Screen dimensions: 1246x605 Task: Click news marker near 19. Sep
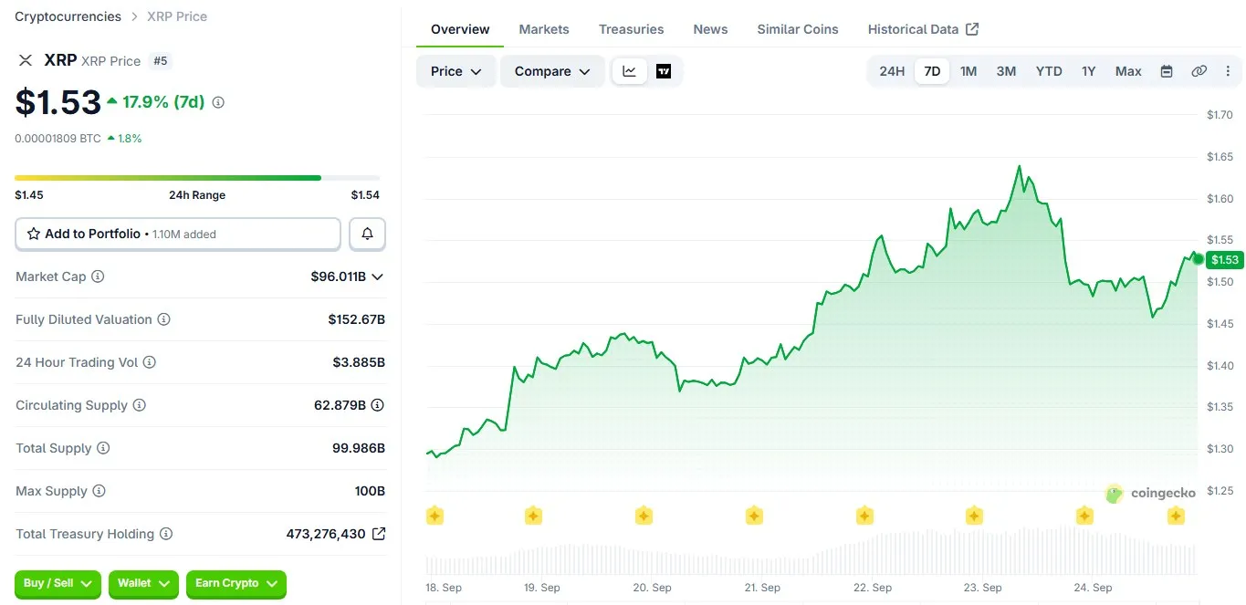tap(533, 516)
